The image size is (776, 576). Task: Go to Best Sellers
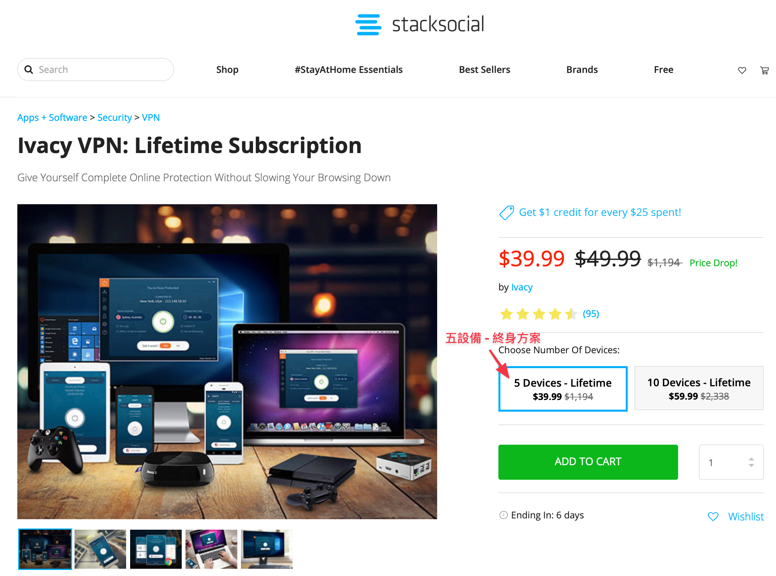[484, 70]
